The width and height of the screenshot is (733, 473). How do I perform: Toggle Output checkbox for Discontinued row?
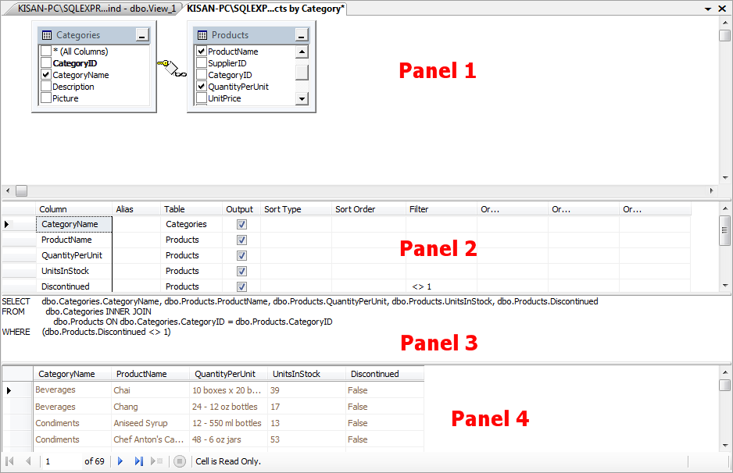pos(241,286)
